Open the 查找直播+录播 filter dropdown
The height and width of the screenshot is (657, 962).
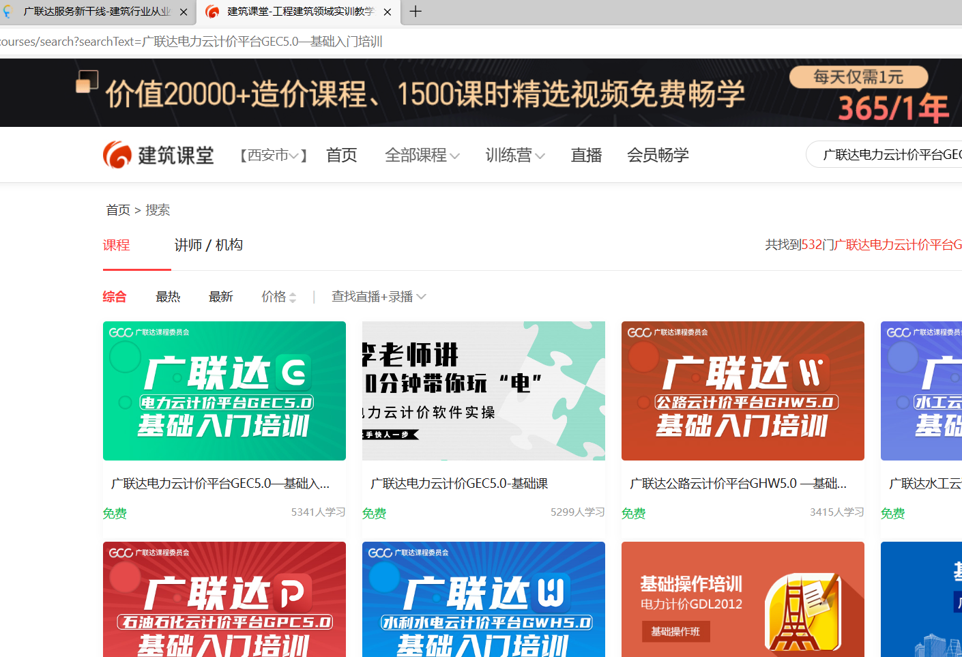point(379,297)
